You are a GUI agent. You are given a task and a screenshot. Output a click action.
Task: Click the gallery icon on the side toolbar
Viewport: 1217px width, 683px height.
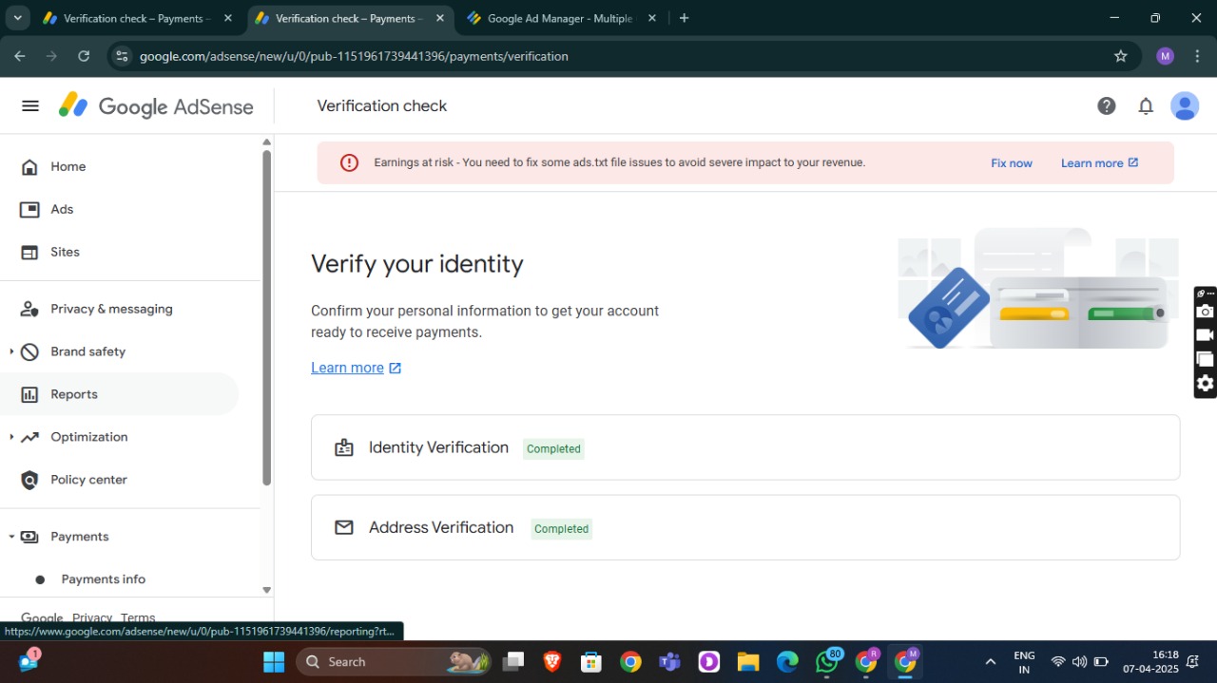tap(1206, 359)
